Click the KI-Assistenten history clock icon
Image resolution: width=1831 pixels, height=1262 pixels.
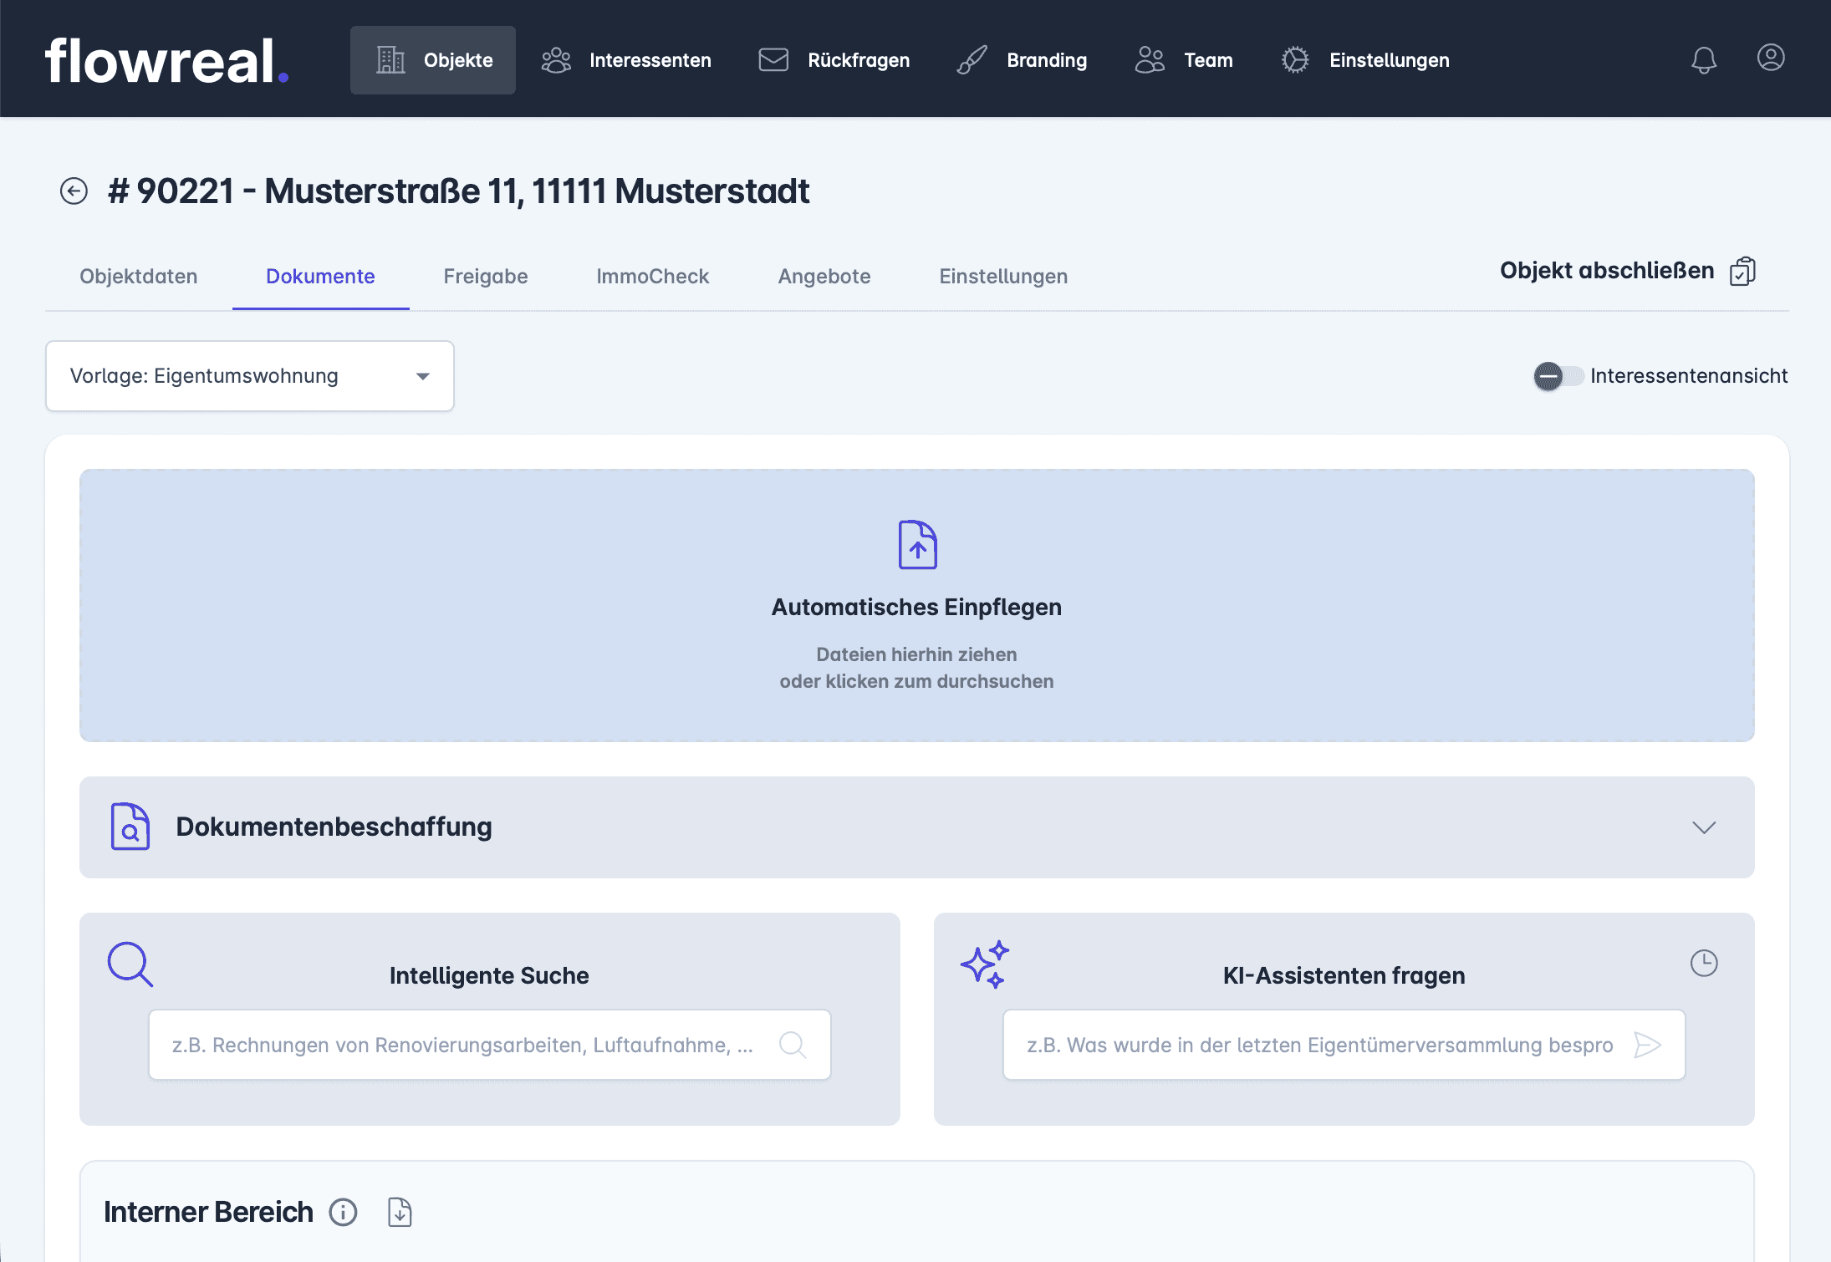coord(1703,963)
